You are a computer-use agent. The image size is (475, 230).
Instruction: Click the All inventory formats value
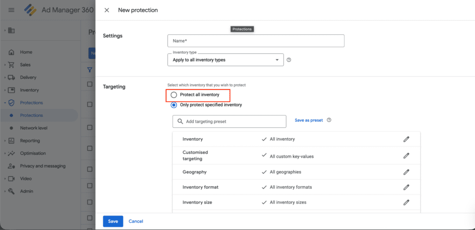(x=291, y=187)
